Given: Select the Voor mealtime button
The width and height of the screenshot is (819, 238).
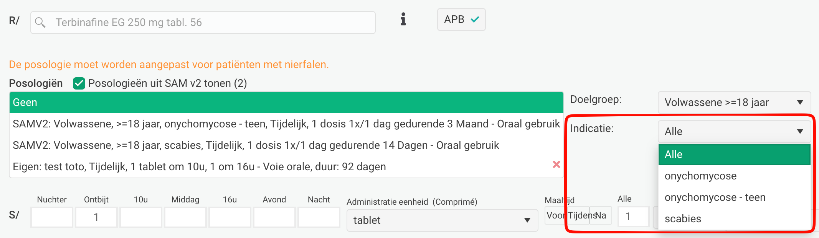Looking at the screenshot, I should [555, 216].
